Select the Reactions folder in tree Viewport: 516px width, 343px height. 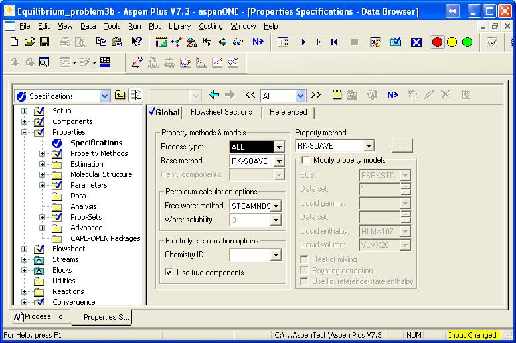pos(68,291)
